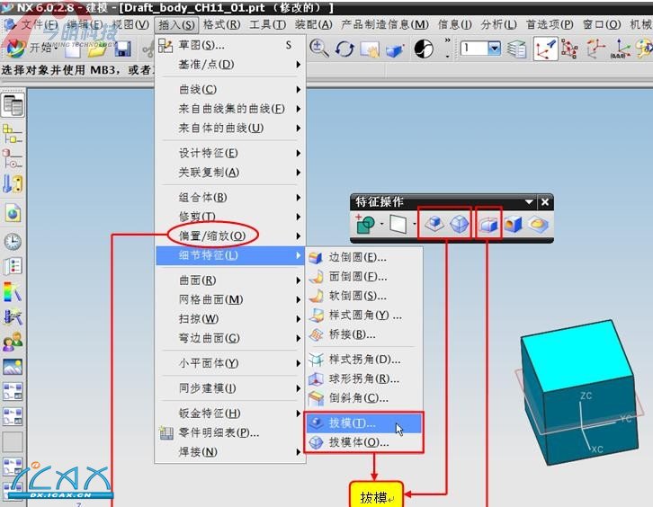Activate the Zoom magnifier tool
The width and height of the screenshot is (653, 507).
coord(319,49)
